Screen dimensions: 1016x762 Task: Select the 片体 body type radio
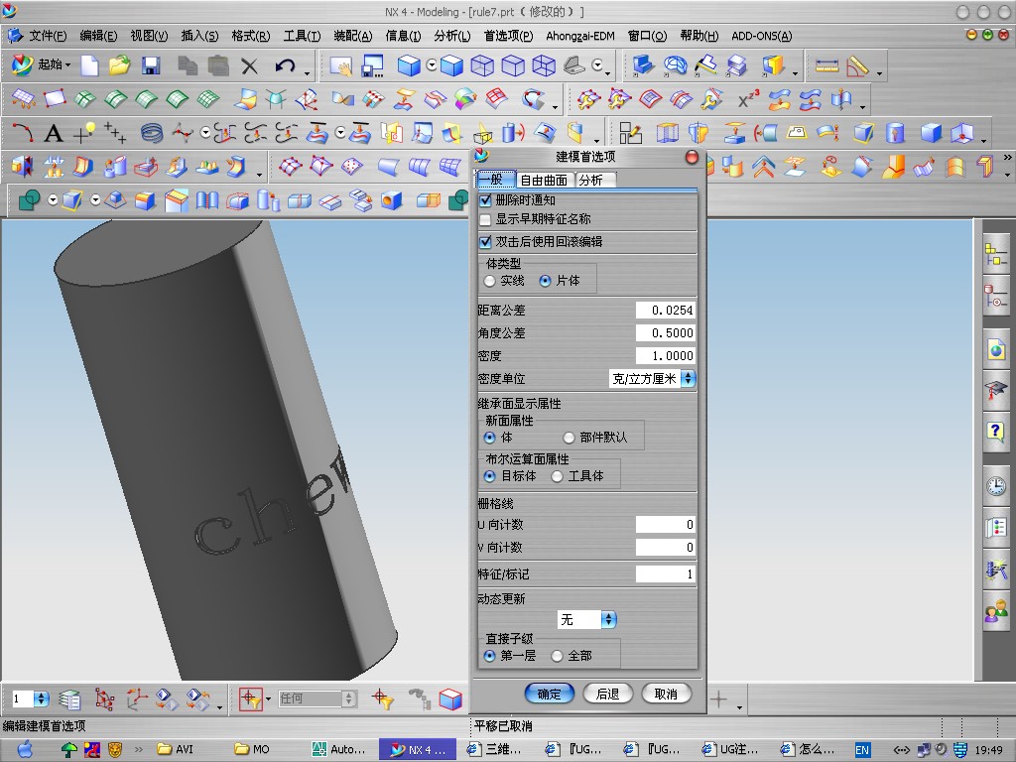545,281
